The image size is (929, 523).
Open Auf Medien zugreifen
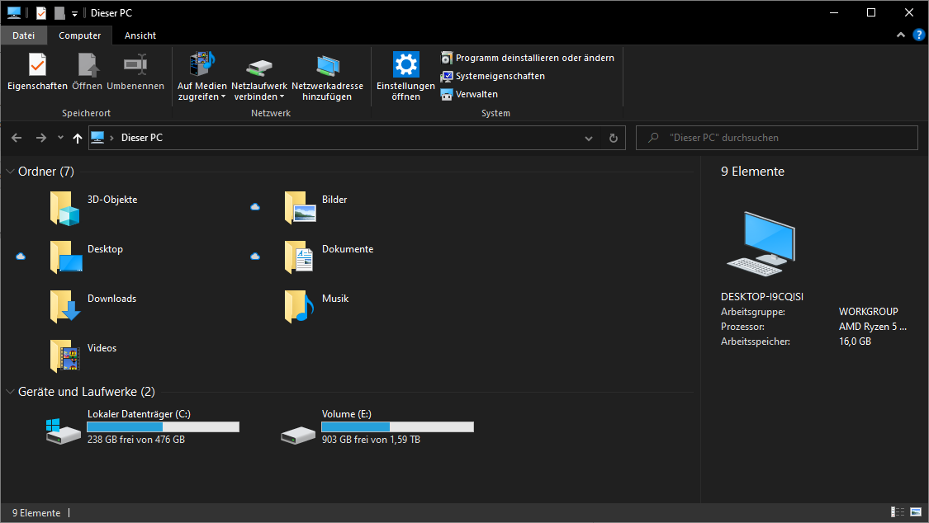(x=202, y=77)
